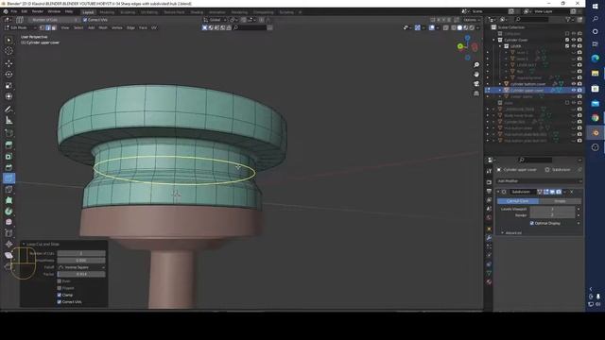Image resolution: width=605 pixels, height=340 pixels.
Task: Select the Smooth tool
Action: pyautogui.click(x=9, y=222)
